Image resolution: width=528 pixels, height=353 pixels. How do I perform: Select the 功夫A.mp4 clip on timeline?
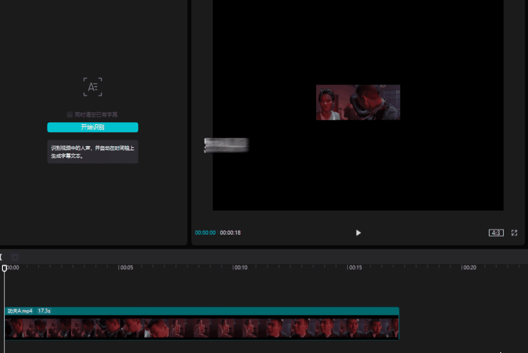202,323
